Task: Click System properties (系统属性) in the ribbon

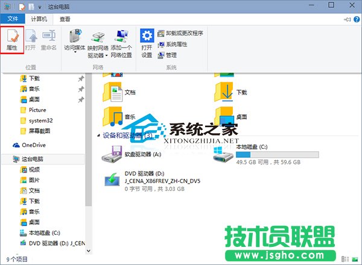Action: click(x=176, y=44)
